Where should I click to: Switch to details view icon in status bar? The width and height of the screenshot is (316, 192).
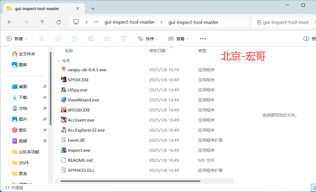[x=314, y=188]
